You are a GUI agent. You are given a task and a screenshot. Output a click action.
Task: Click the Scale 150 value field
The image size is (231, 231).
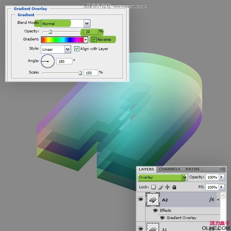(91, 73)
